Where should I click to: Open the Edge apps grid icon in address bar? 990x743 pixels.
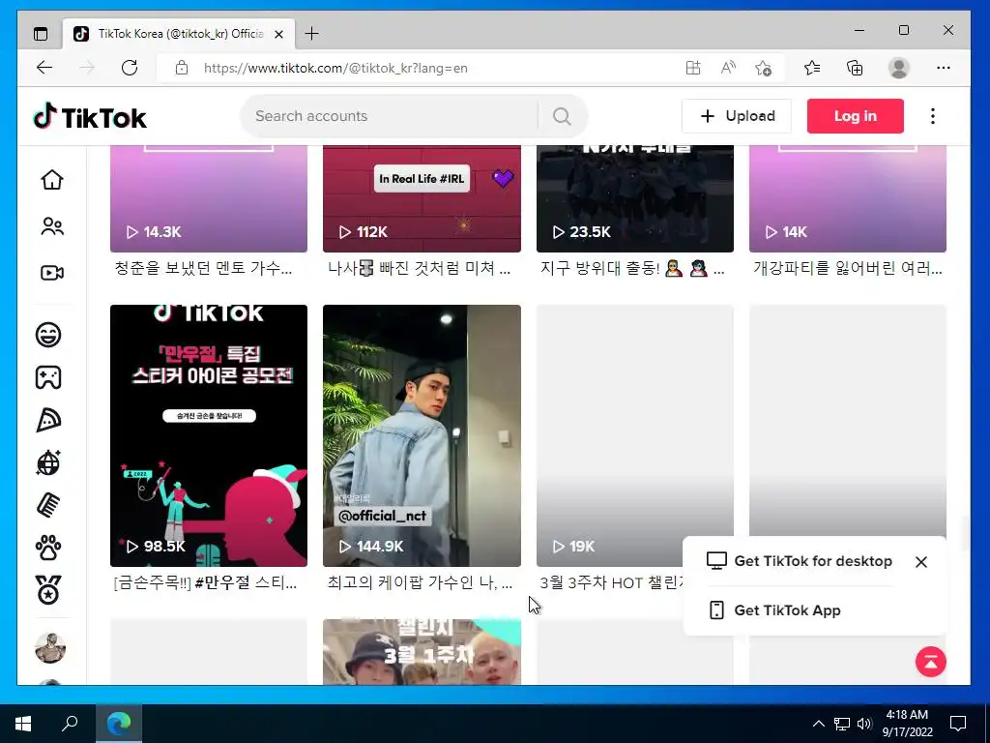point(693,68)
